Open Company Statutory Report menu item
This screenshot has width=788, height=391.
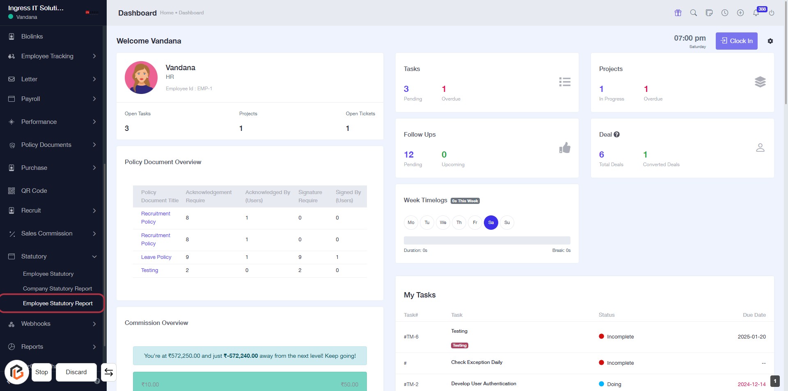pos(57,288)
